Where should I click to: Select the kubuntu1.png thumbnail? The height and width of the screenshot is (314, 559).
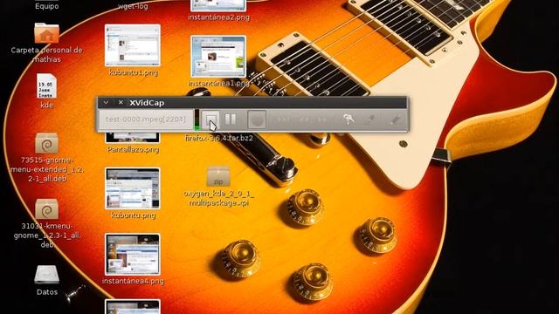(133, 45)
